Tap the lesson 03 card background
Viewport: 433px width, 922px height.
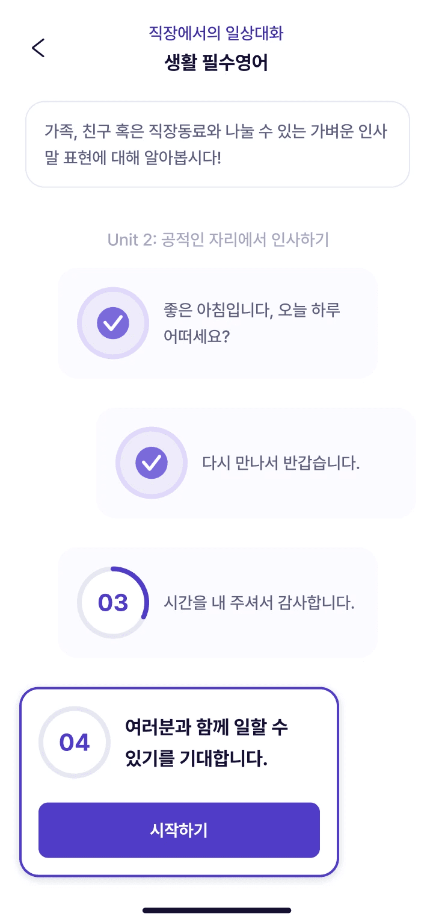[x=218, y=603]
